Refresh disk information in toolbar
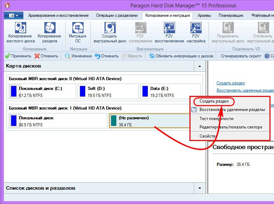Screen dimensions: 274x204 coord(181,56)
